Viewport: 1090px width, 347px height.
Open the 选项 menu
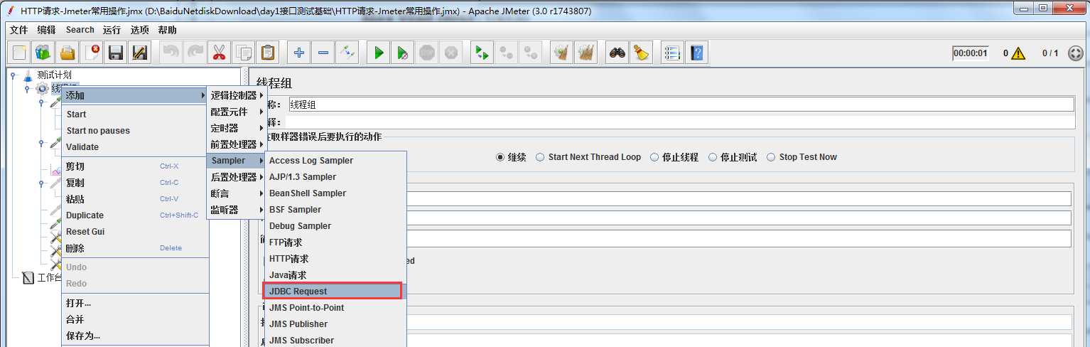(140, 30)
